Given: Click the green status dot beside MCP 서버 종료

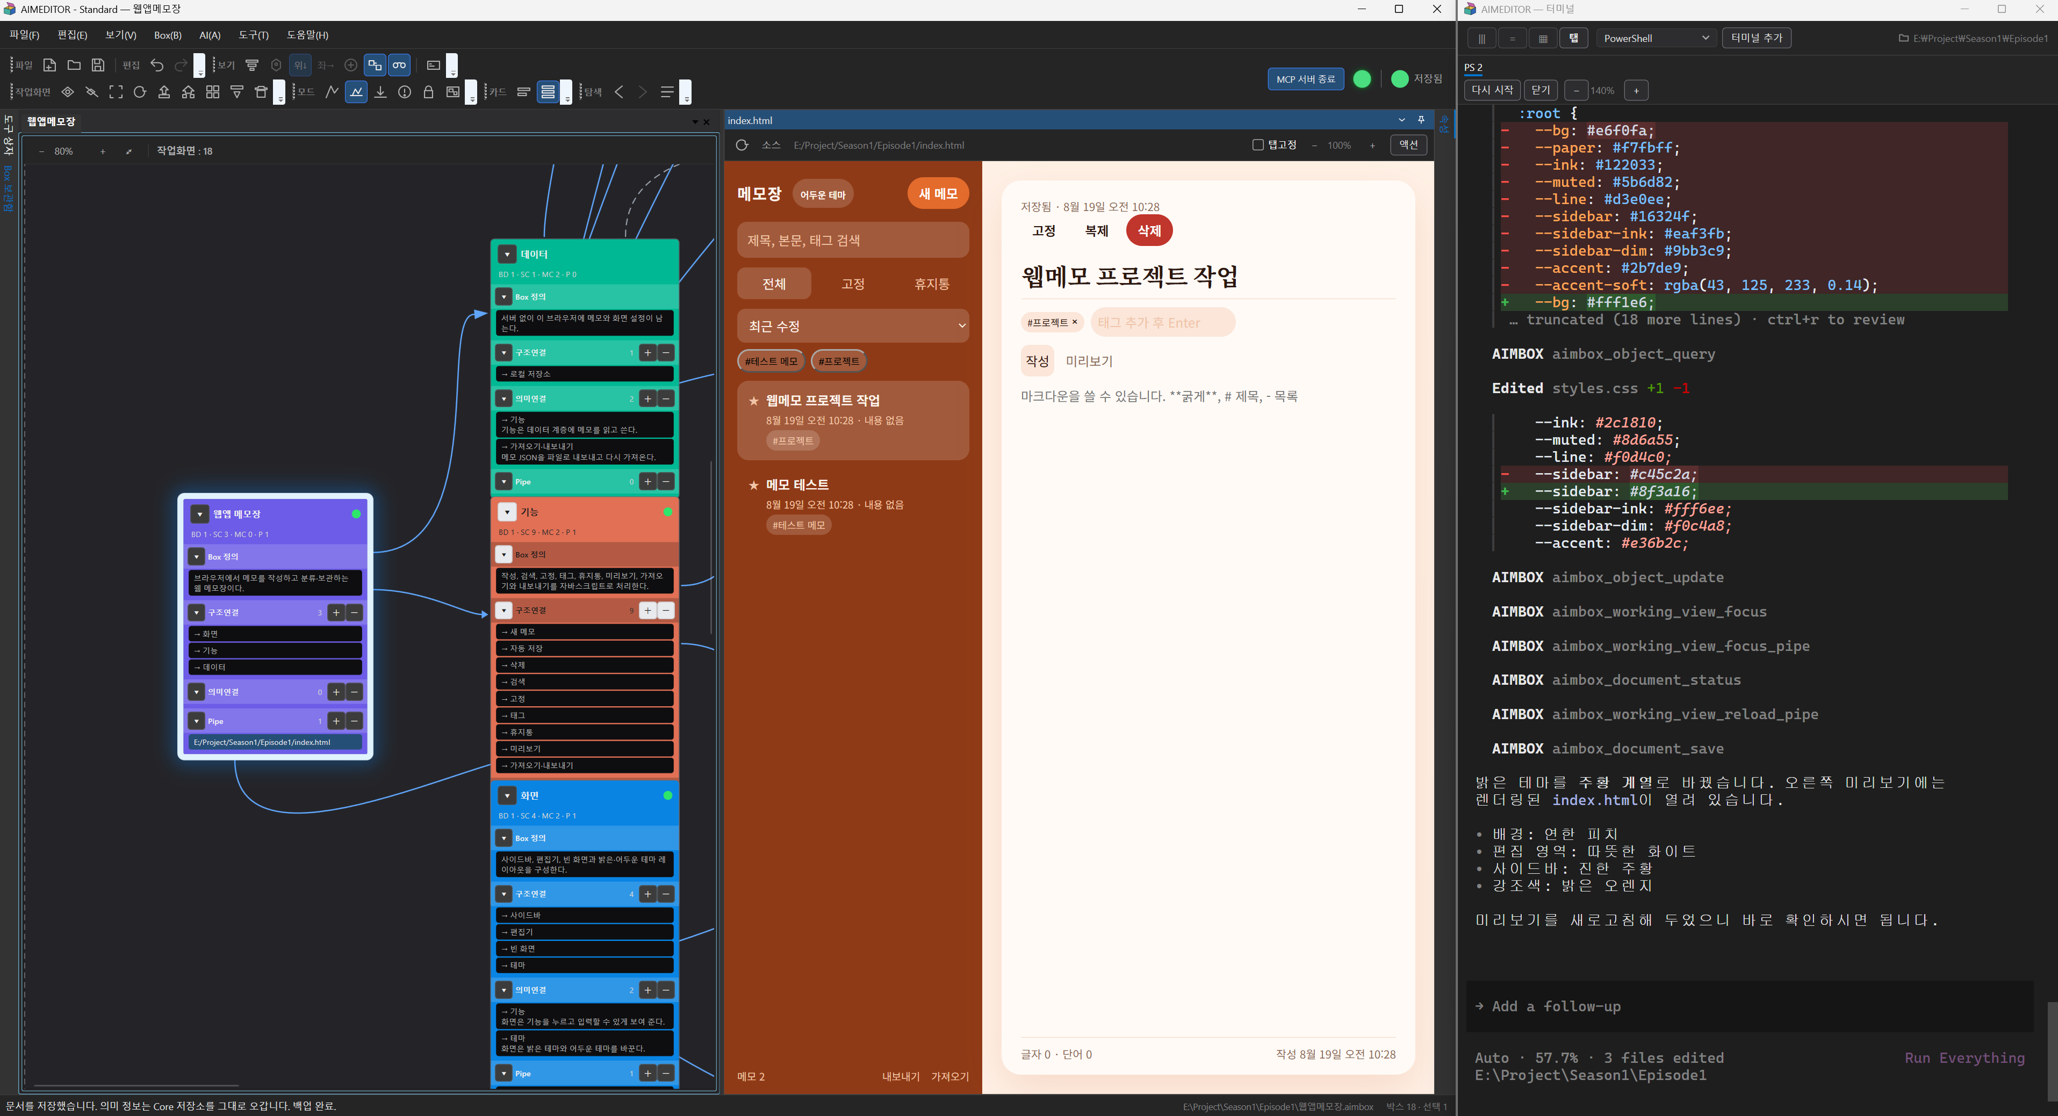Looking at the screenshot, I should click(1362, 79).
